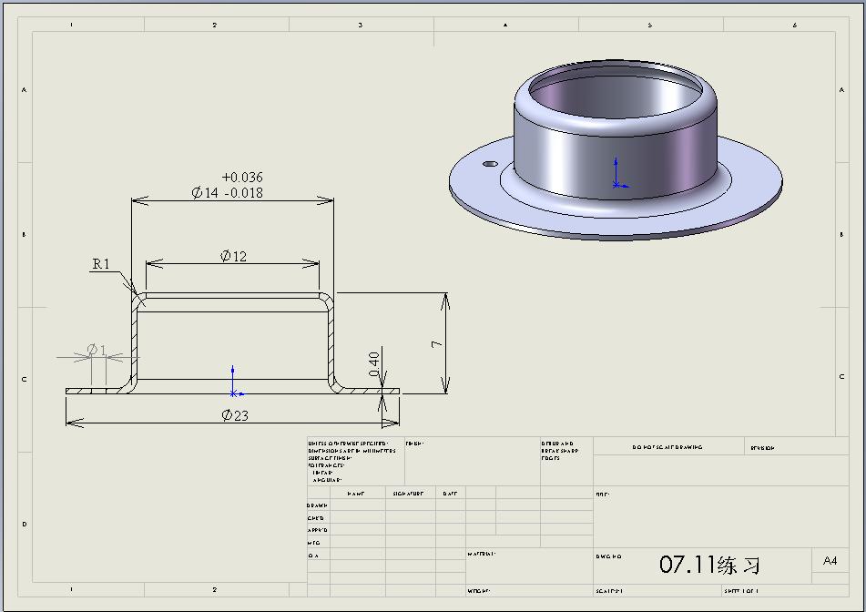Click the Ø23 flange diameter dimension
The image size is (866, 612).
(x=235, y=415)
